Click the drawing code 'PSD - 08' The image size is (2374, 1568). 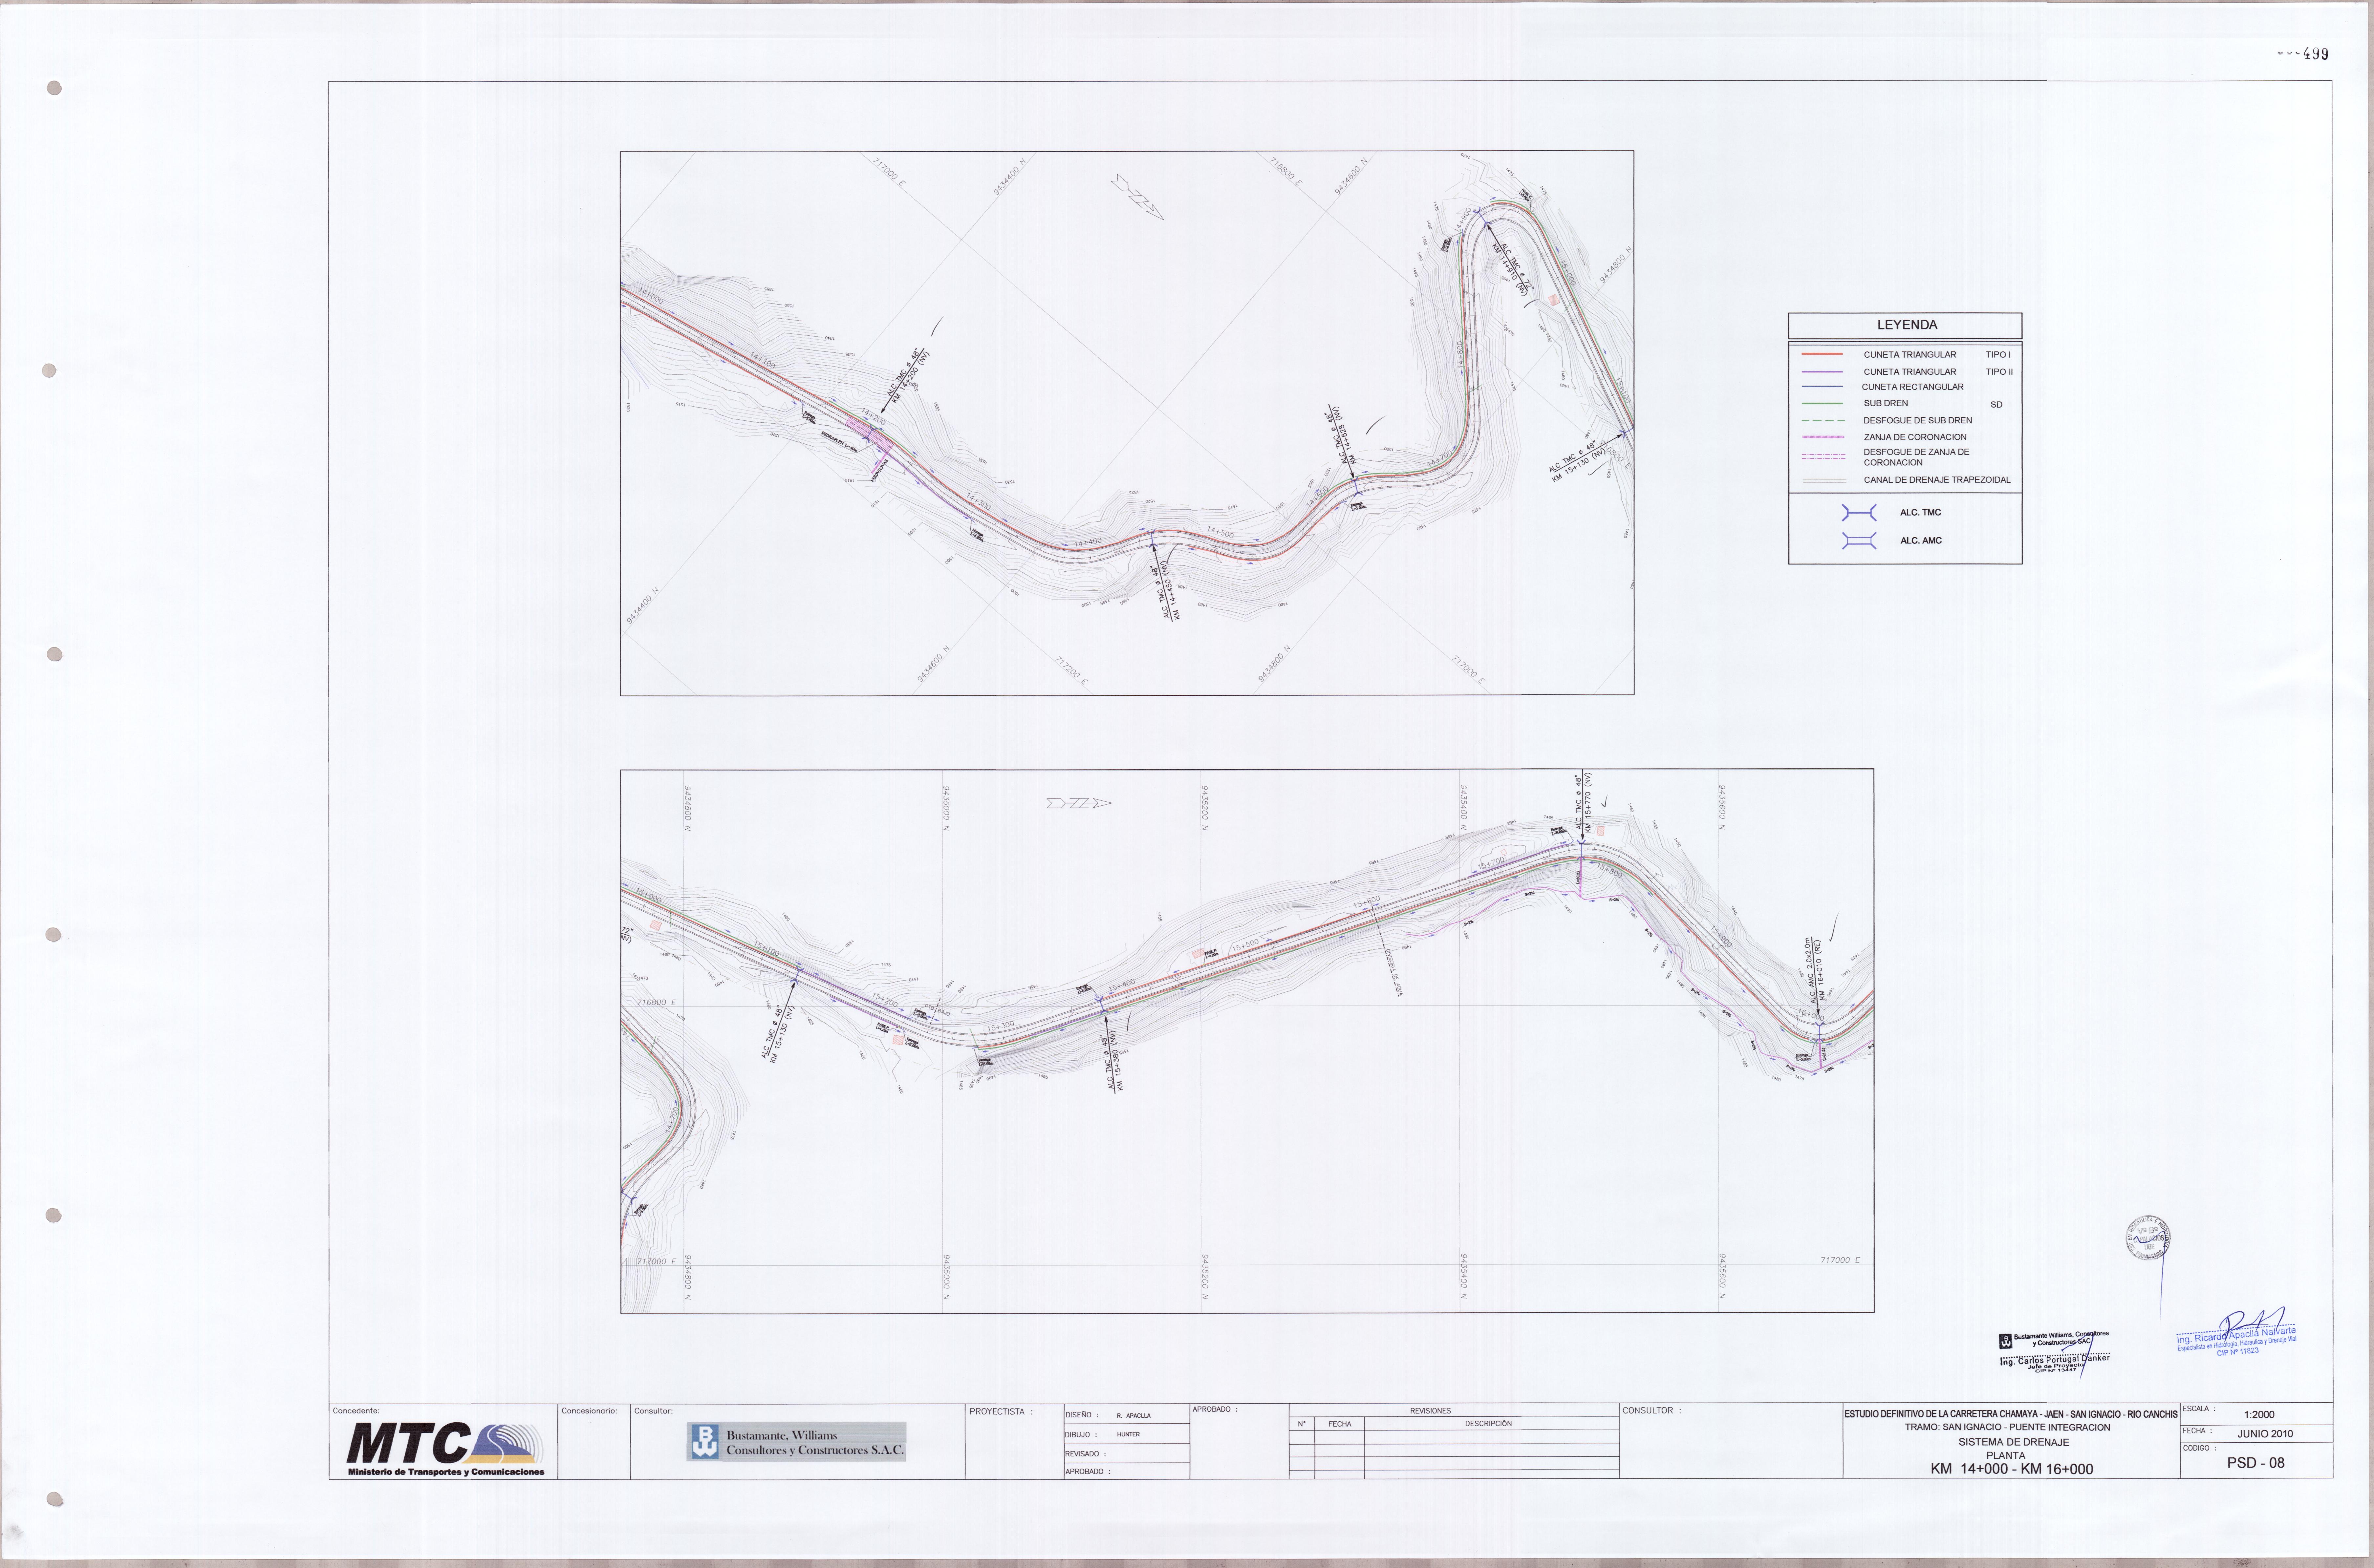click(x=2256, y=1463)
